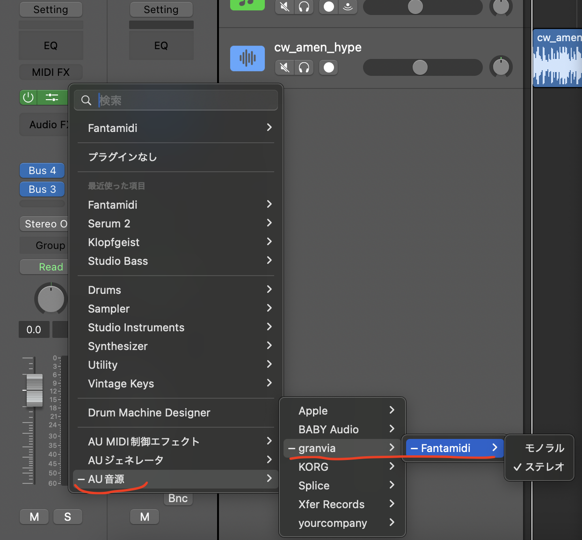Expand the Synthesizer plugin submenu
Screen dimensions: 582x540
point(118,346)
